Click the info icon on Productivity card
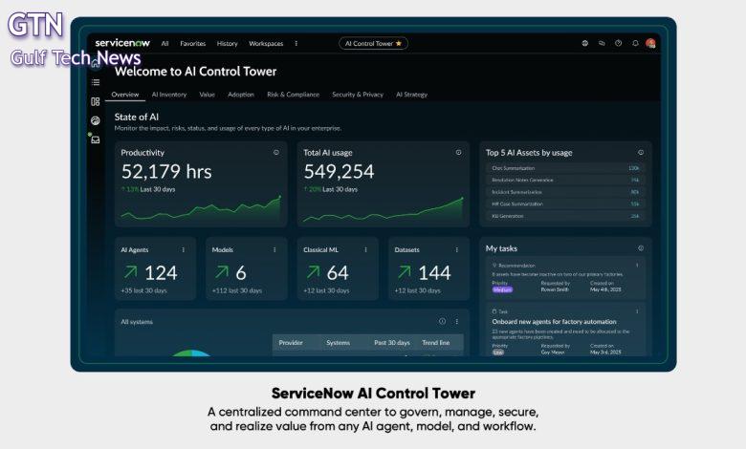The image size is (746, 449). (x=276, y=152)
